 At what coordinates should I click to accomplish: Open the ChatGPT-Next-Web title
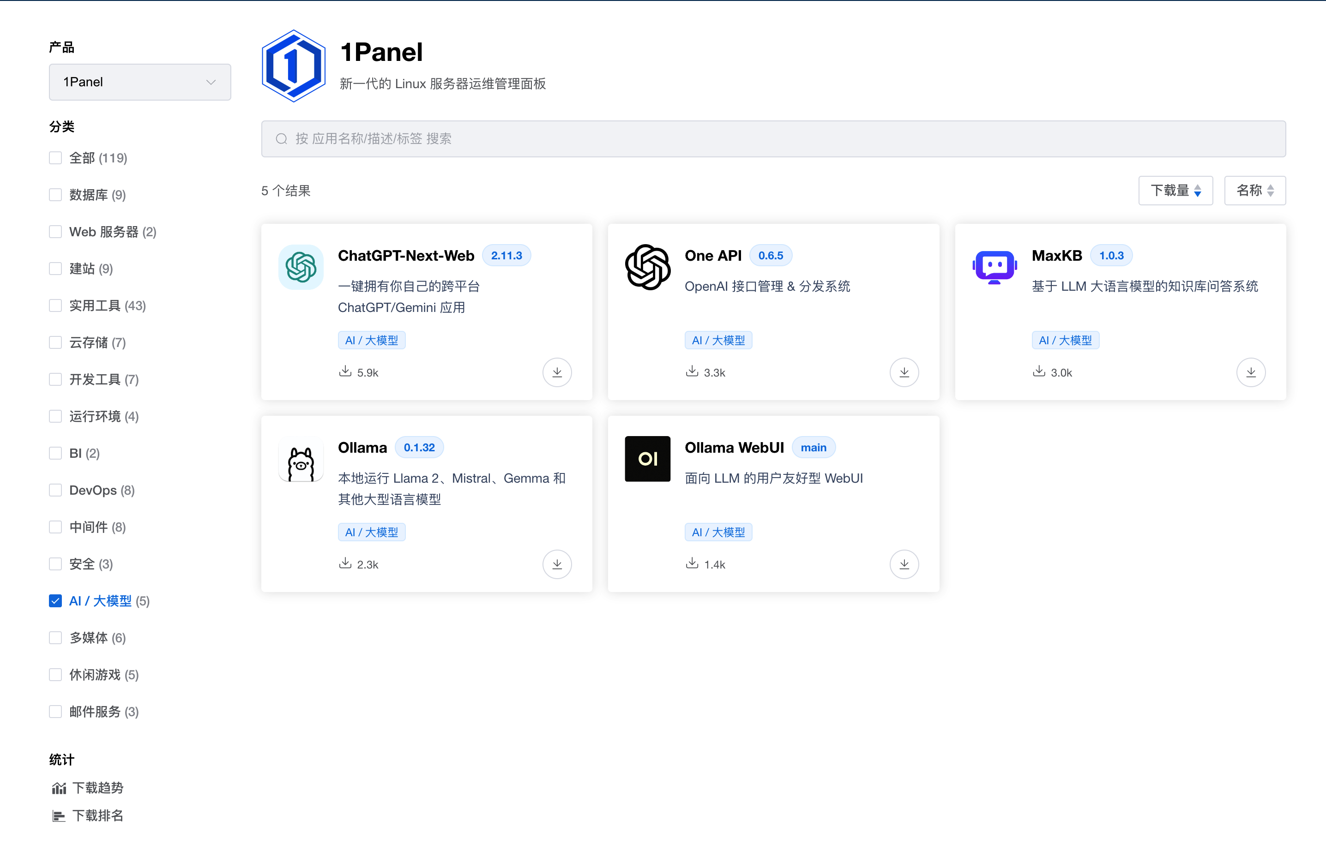click(406, 256)
